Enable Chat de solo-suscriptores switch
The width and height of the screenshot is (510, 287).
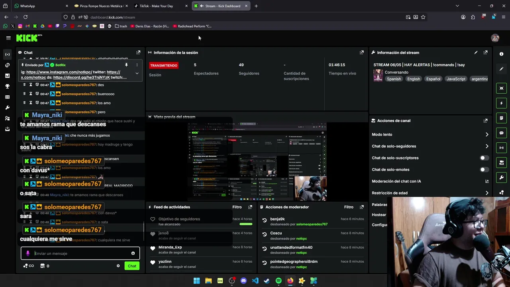tap(484, 158)
